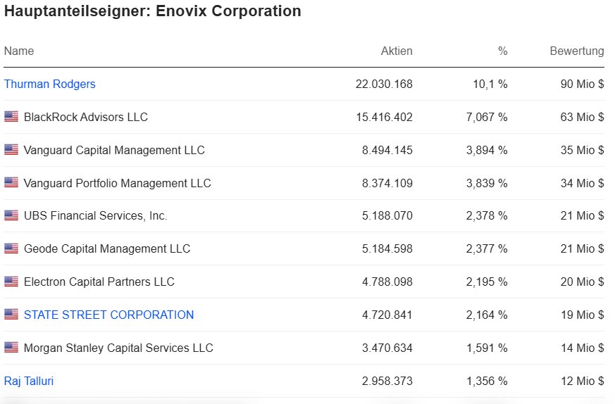
Task: Click the US flag beside Geode Capital Management LLC
Action: 11,248
